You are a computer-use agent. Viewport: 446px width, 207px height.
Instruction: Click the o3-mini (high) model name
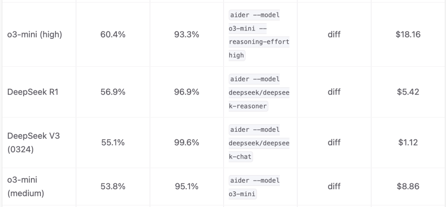35,35
